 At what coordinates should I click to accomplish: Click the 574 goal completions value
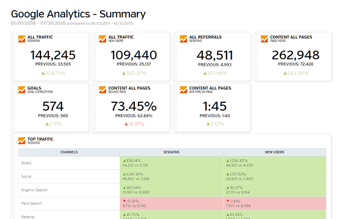pyautogui.click(x=53, y=107)
